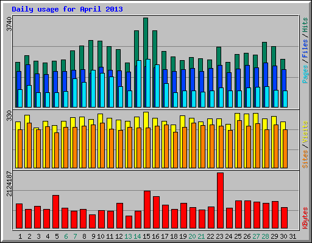Click day label 19 on the x-axis
Viewport: 312px width, 243px height.
click(x=183, y=236)
